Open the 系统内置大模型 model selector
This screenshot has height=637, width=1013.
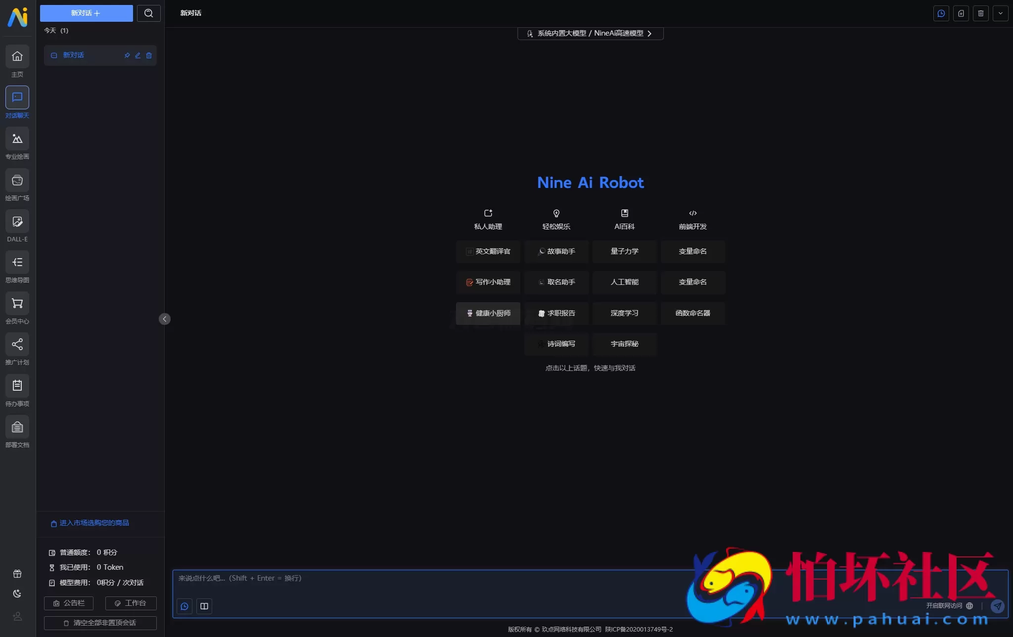click(589, 33)
